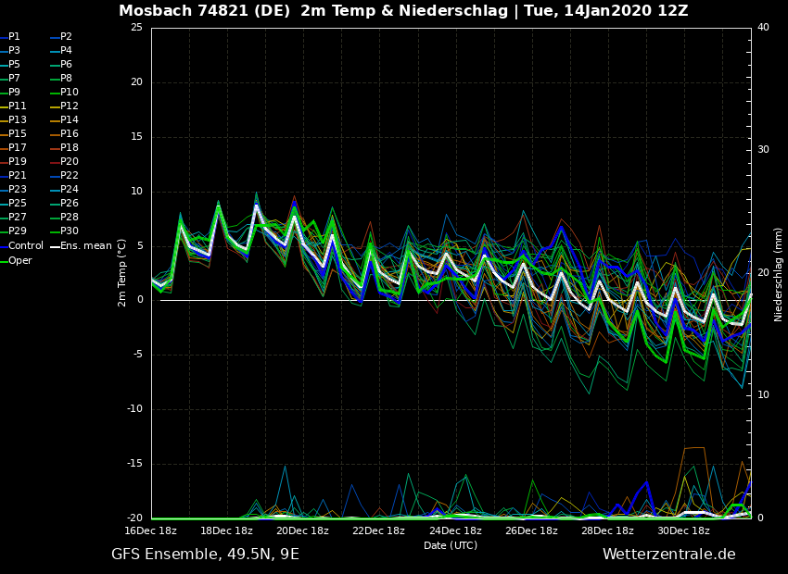Click the P2 legend entry
The height and width of the screenshot is (574, 788).
point(66,37)
